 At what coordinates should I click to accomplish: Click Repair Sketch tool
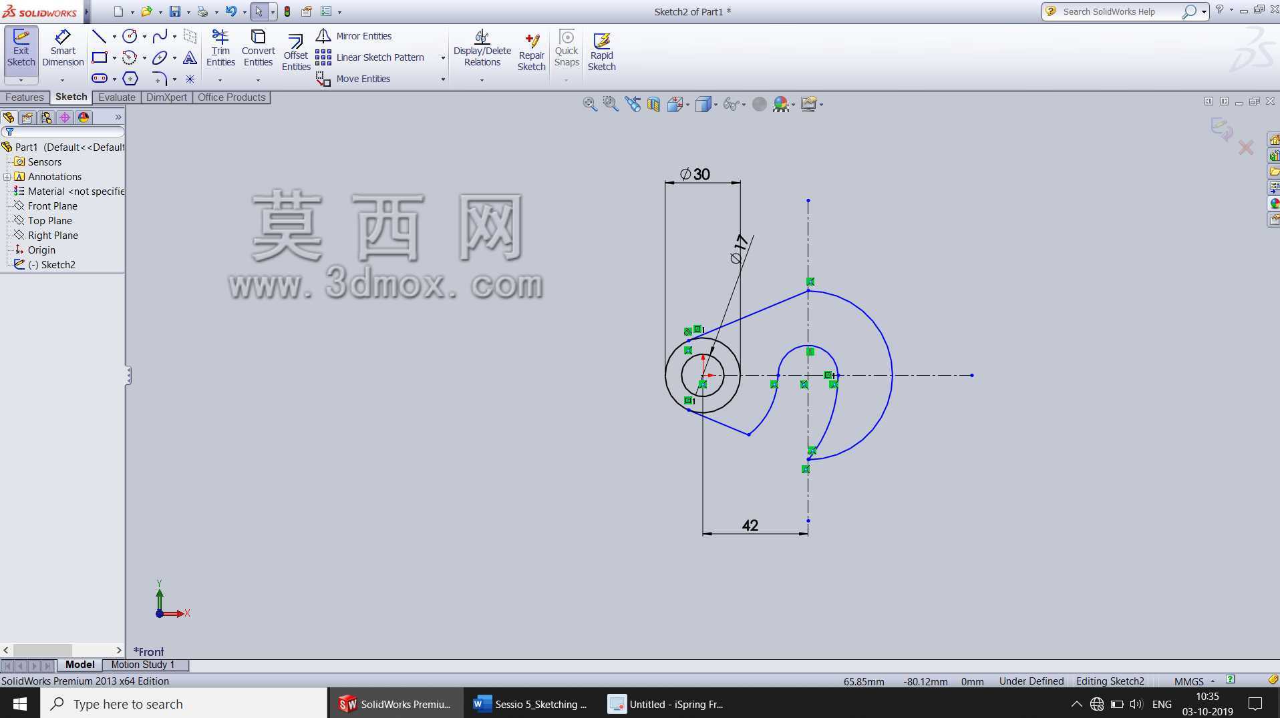point(531,52)
